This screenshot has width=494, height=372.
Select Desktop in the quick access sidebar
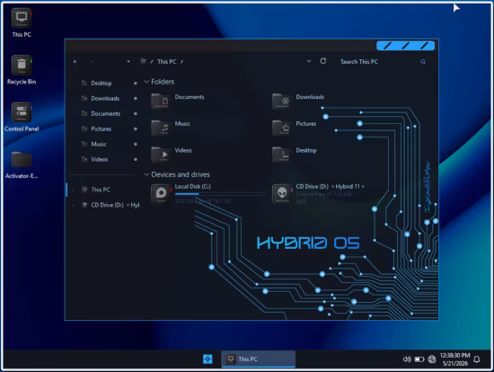[101, 84]
